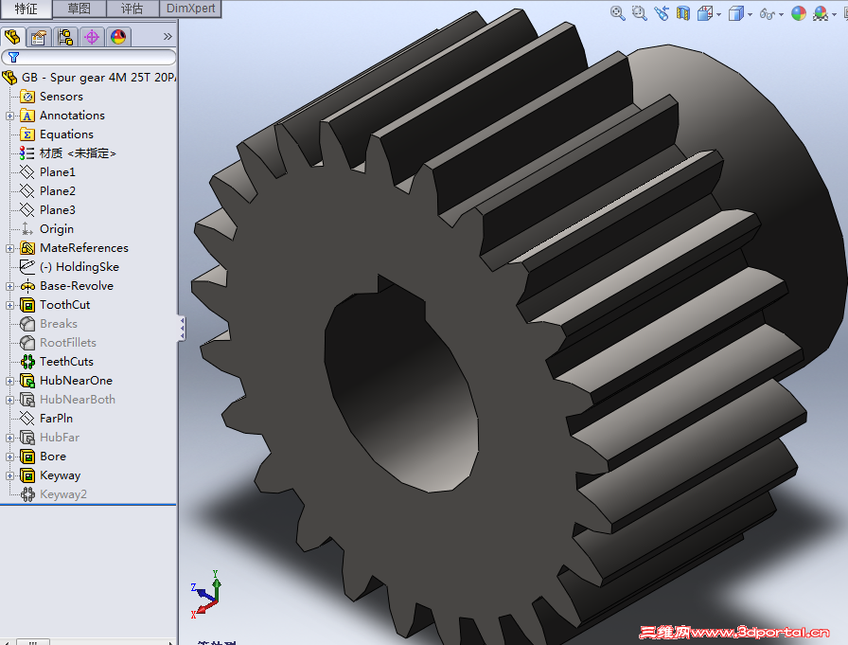Expand the HubNearOne feature

click(x=9, y=381)
